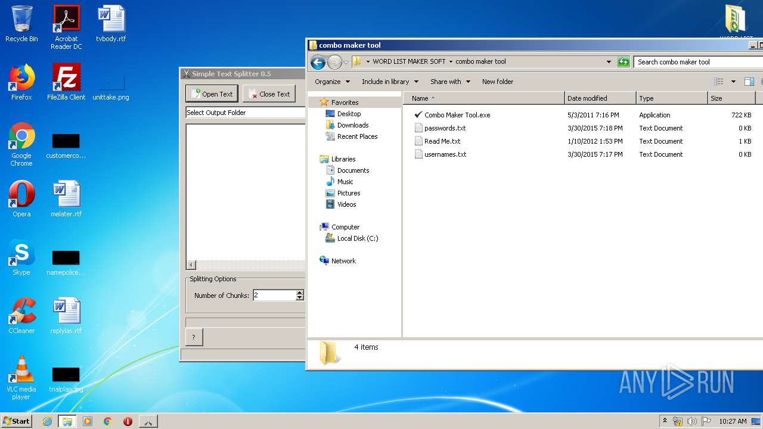Select replylas.rtf file on desktop
Image resolution: width=763 pixels, height=429 pixels.
coord(66,316)
